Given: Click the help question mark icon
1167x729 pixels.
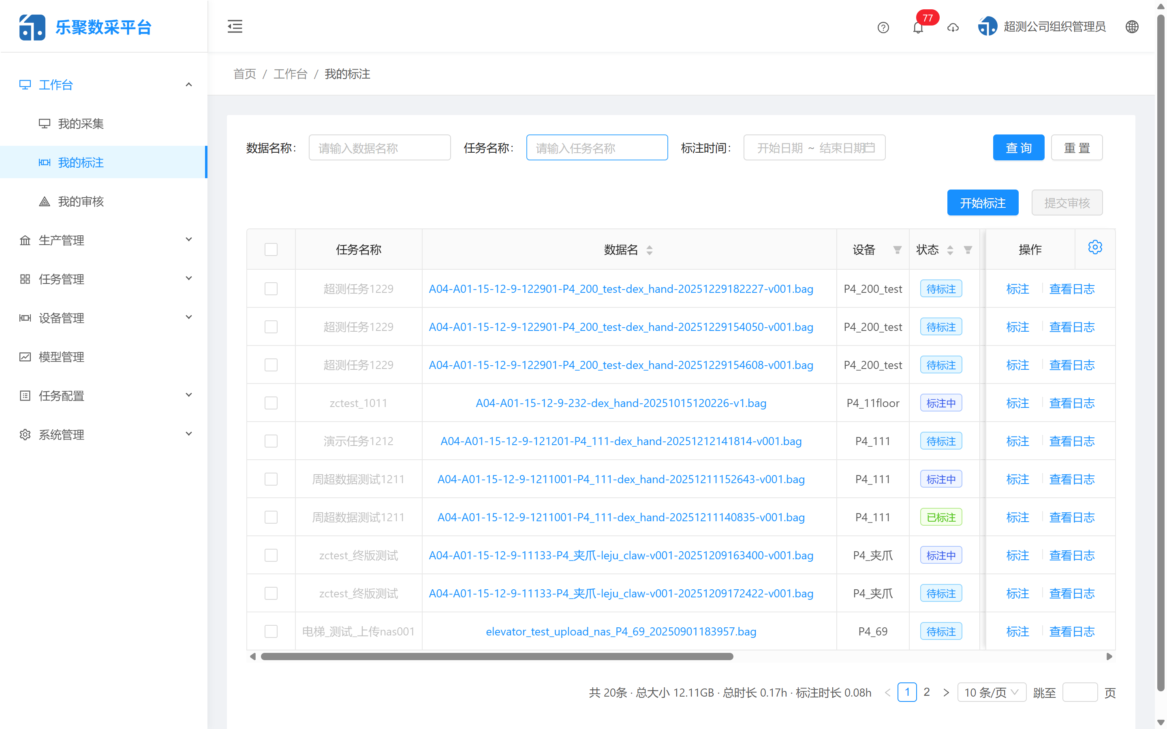Looking at the screenshot, I should point(883,28).
